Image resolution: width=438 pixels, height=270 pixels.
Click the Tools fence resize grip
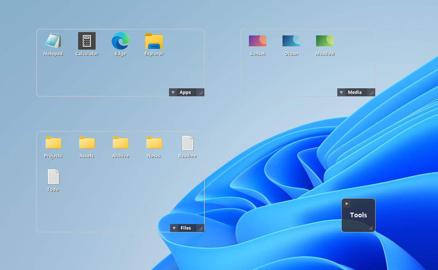pos(371,228)
